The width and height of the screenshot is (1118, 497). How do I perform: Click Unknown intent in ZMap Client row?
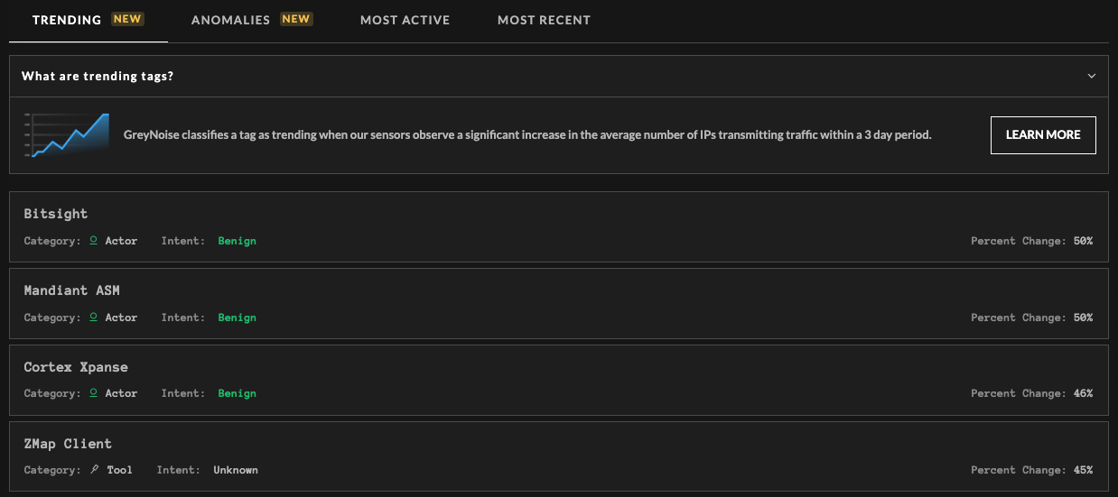coord(236,470)
